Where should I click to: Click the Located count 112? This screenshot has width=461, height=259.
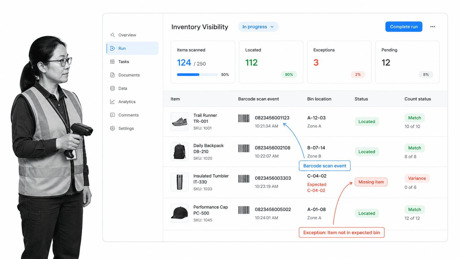click(x=251, y=63)
